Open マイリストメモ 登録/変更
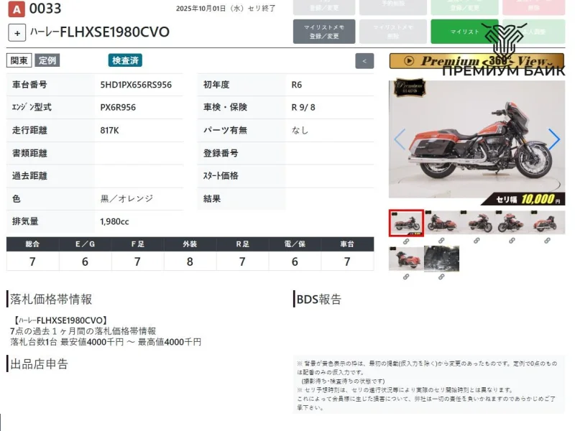The height and width of the screenshot is (431, 575). tap(324, 32)
